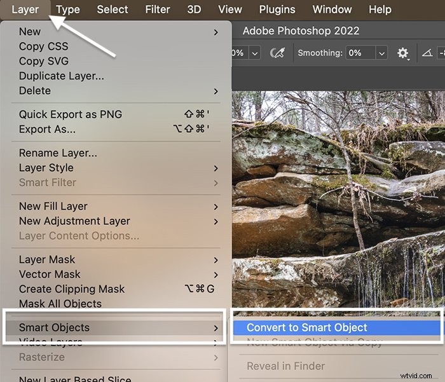Select Rename Layer... entry
This screenshot has width=445, height=382.
[x=116, y=153]
